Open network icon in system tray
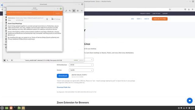 tap(184, 108)
